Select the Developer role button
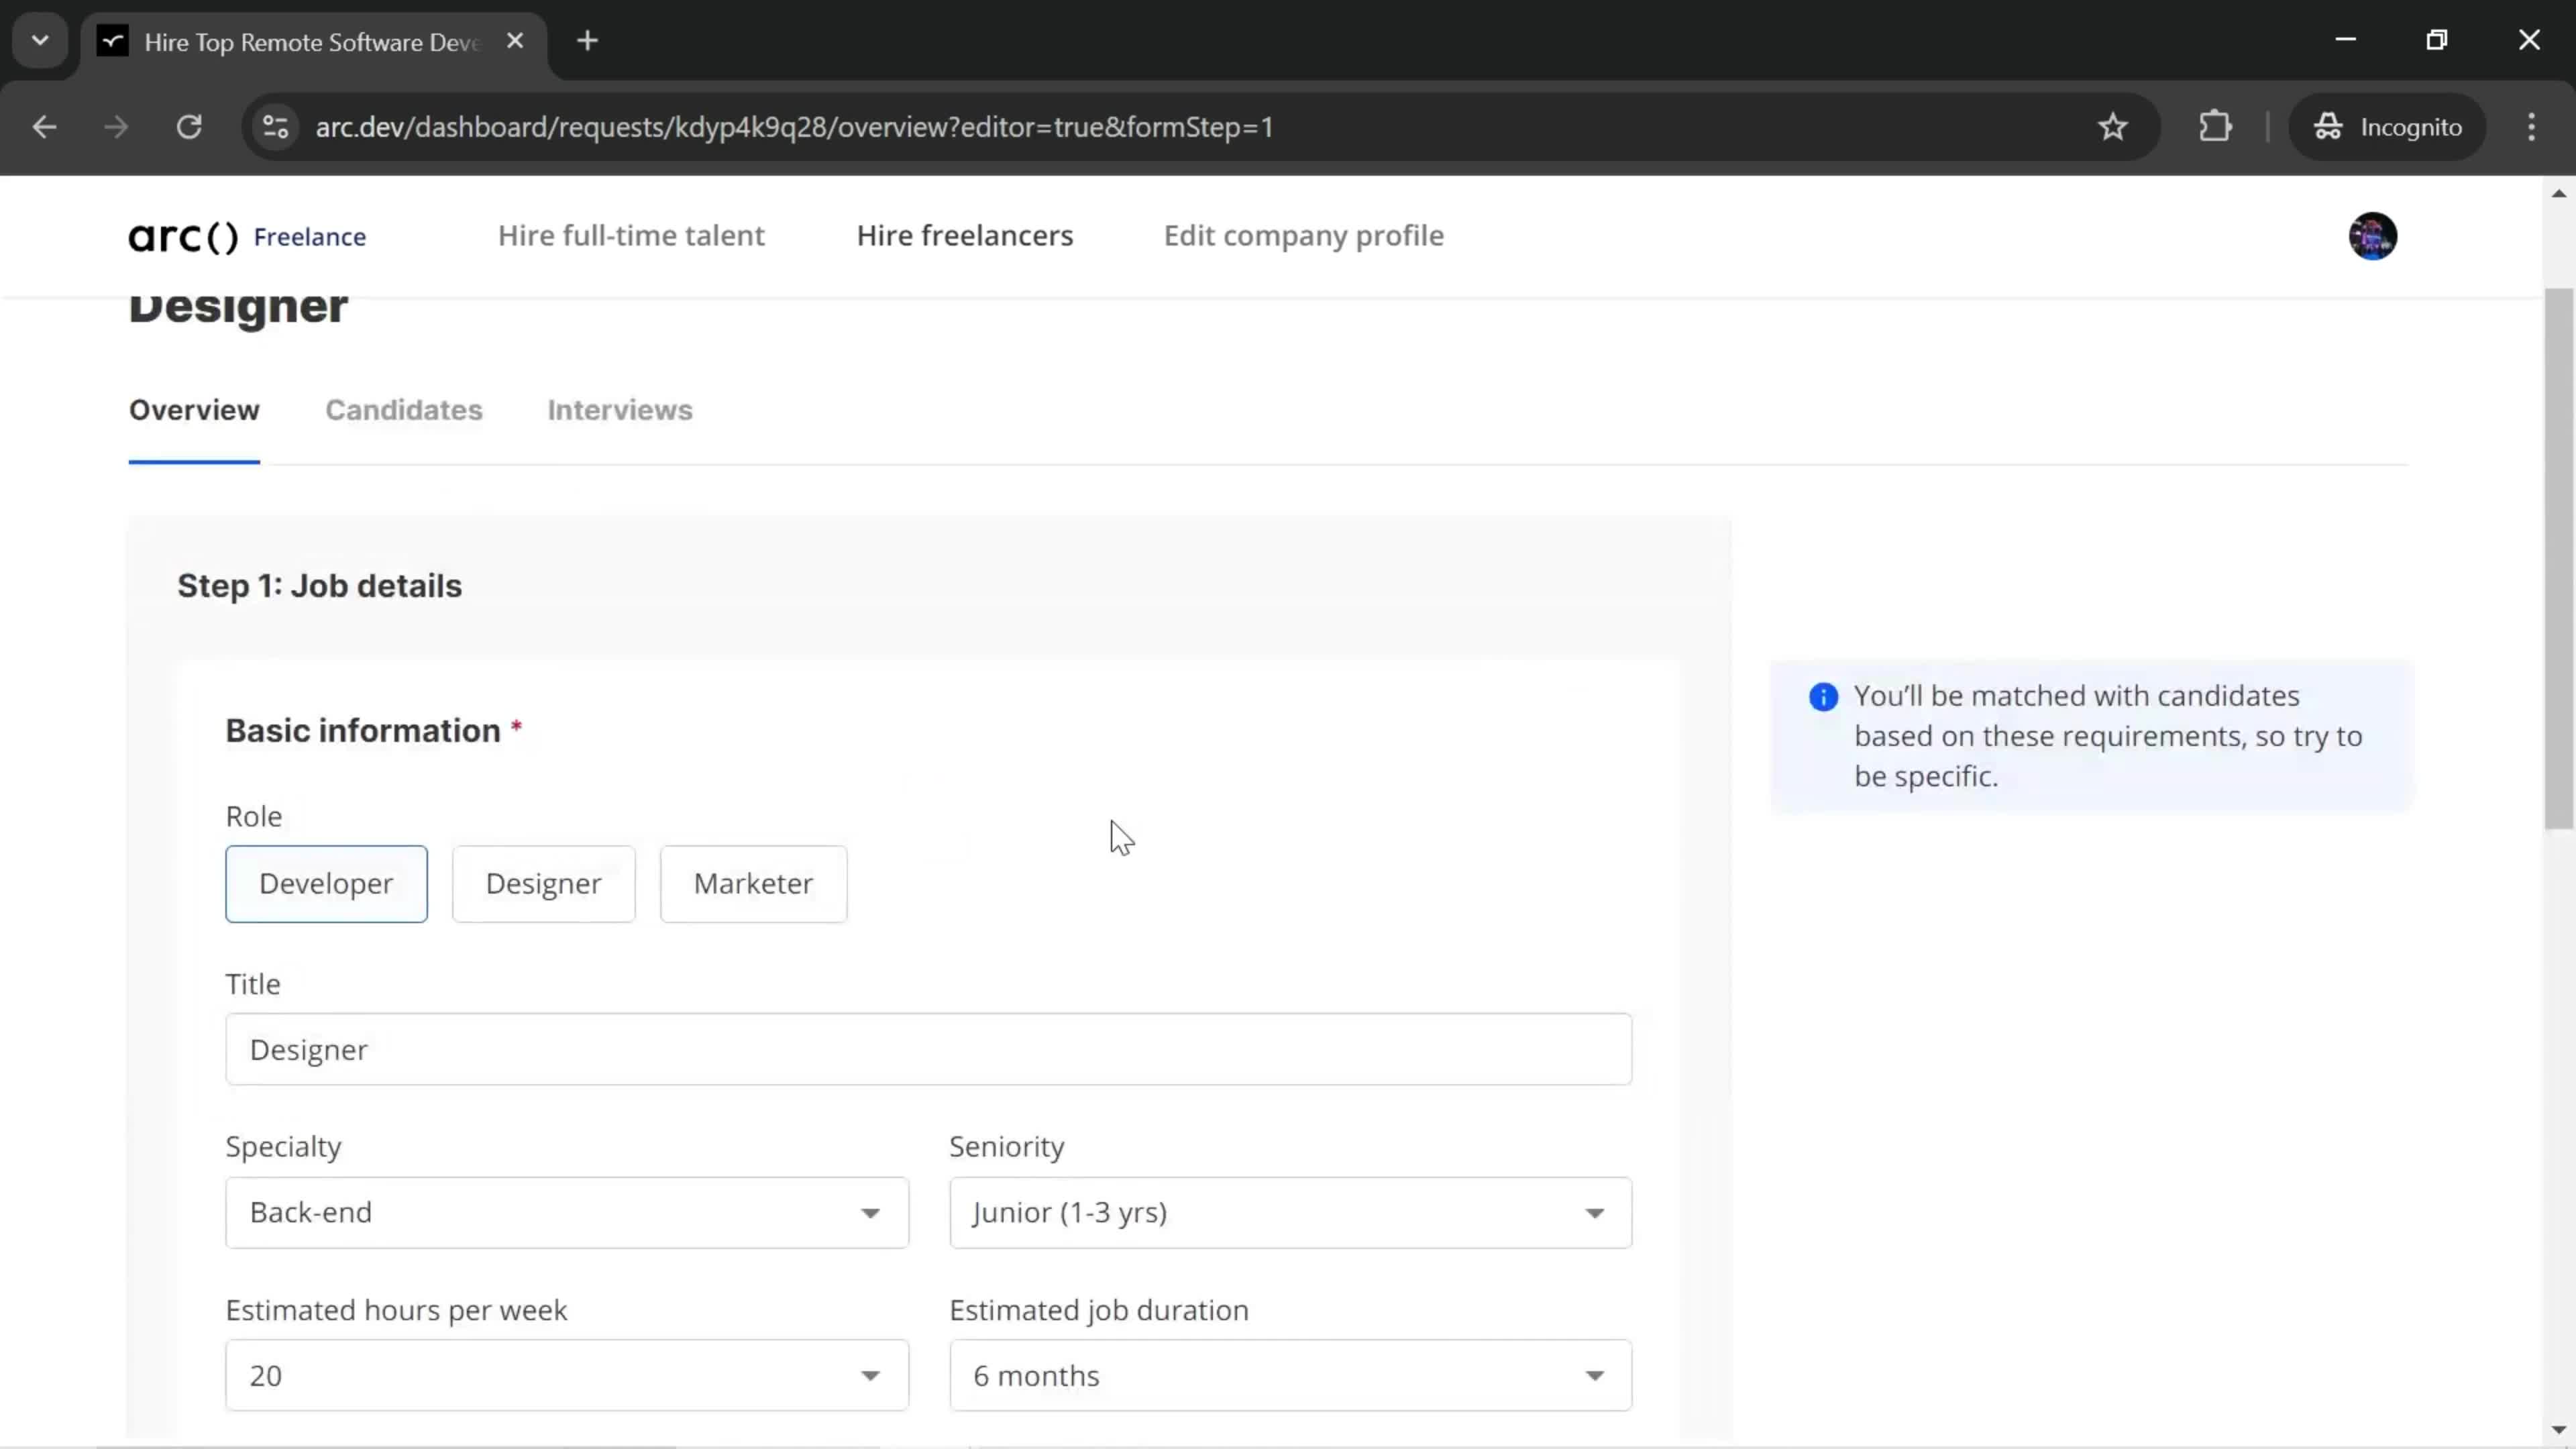The width and height of the screenshot is (2576, 1449). click(325, 883)
